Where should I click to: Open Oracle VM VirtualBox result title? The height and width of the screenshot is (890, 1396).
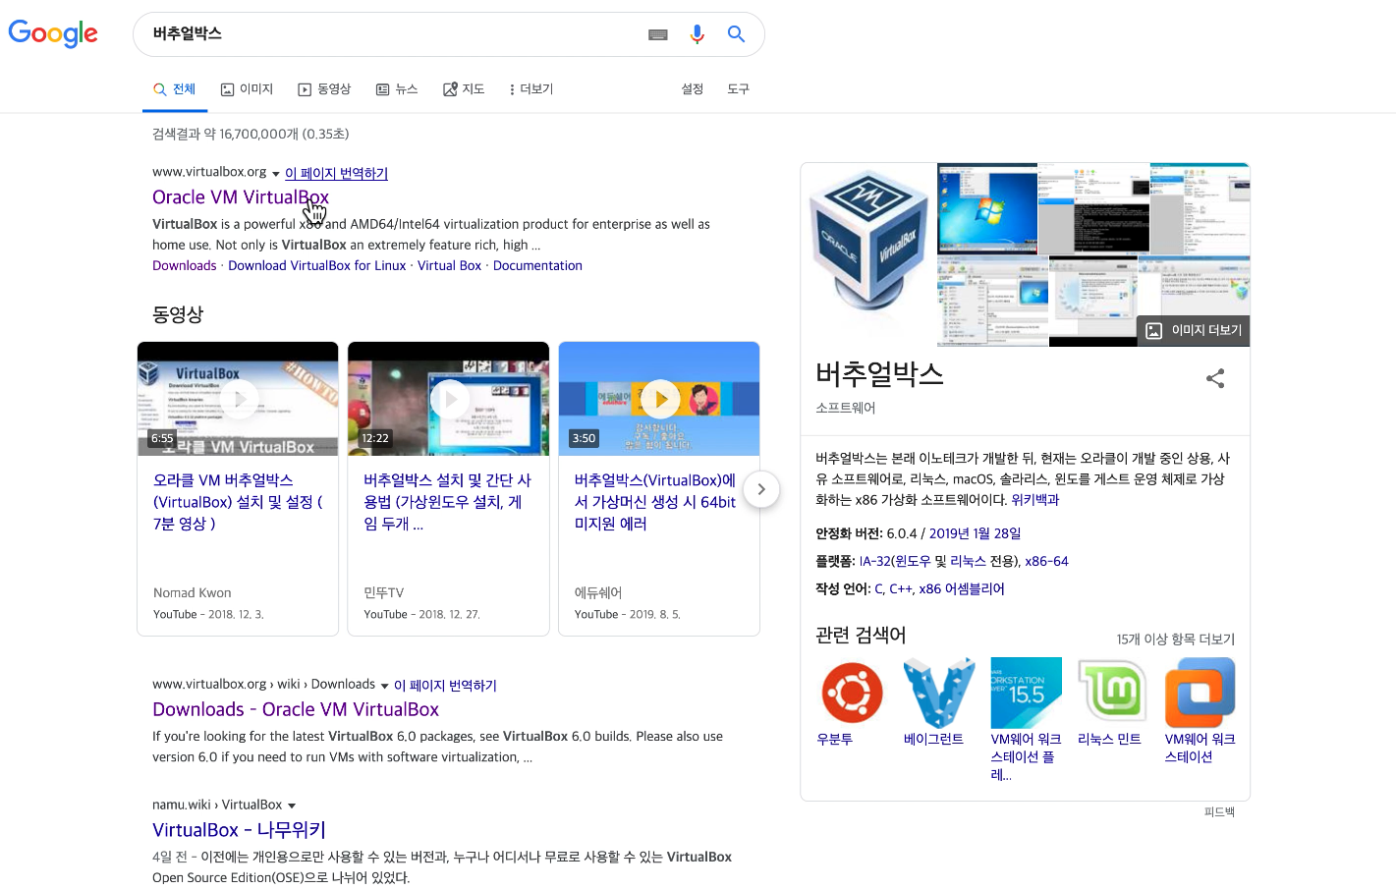pyautogui.click(x=241, y=197)
